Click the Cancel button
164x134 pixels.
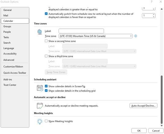156,131
